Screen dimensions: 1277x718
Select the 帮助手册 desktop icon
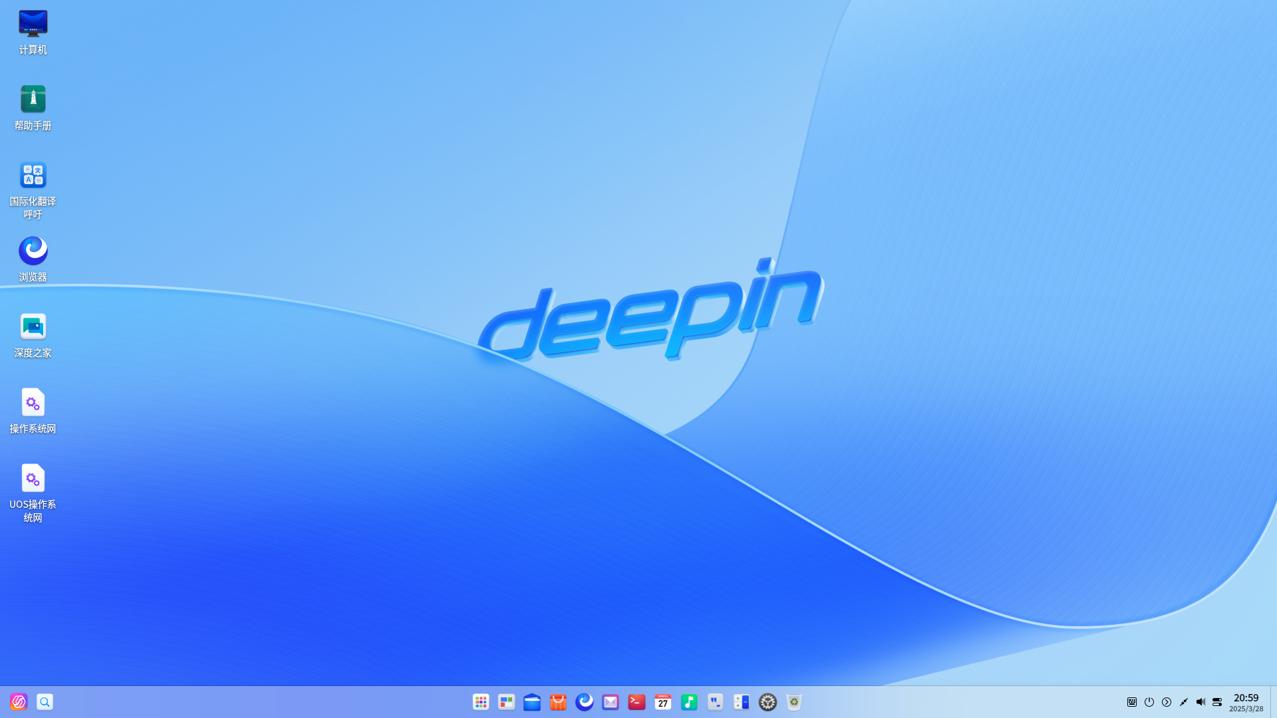(x=33, y=108)
